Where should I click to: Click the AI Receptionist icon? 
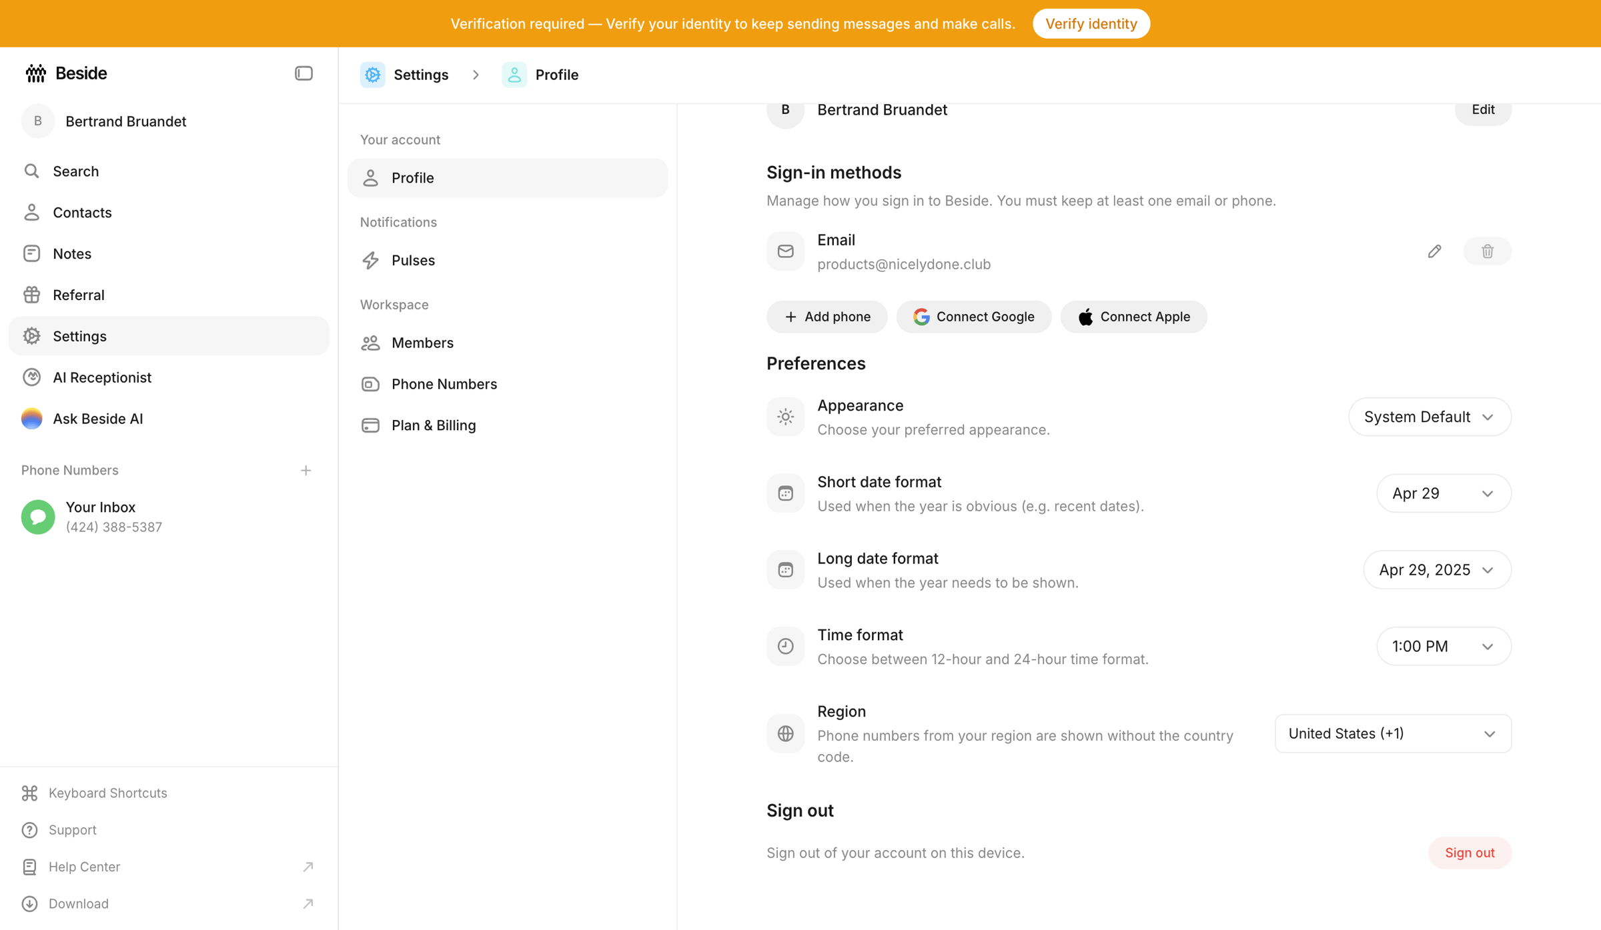coord(31,377)
